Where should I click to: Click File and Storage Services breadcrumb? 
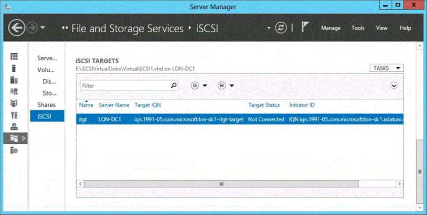tap(127, 29)
